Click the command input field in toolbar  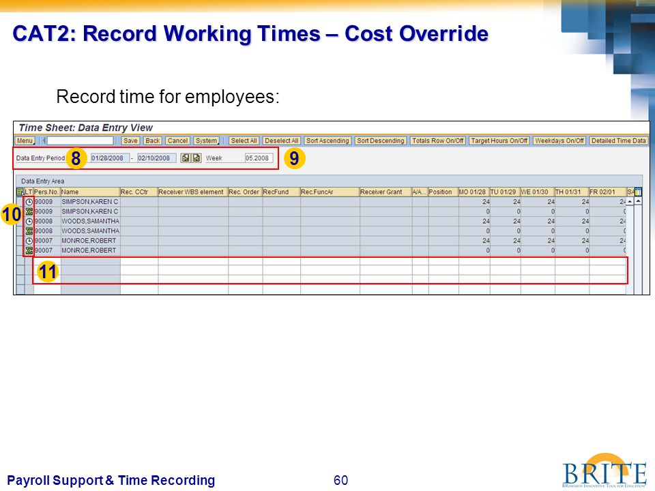80,141
